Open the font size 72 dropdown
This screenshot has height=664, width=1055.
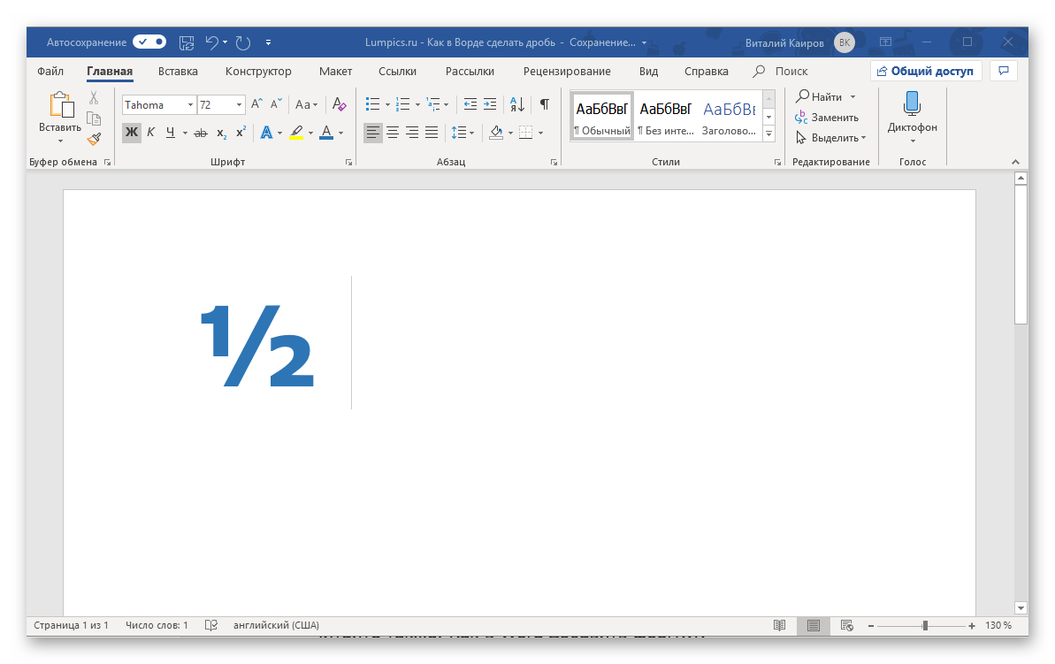coord(240,104)
